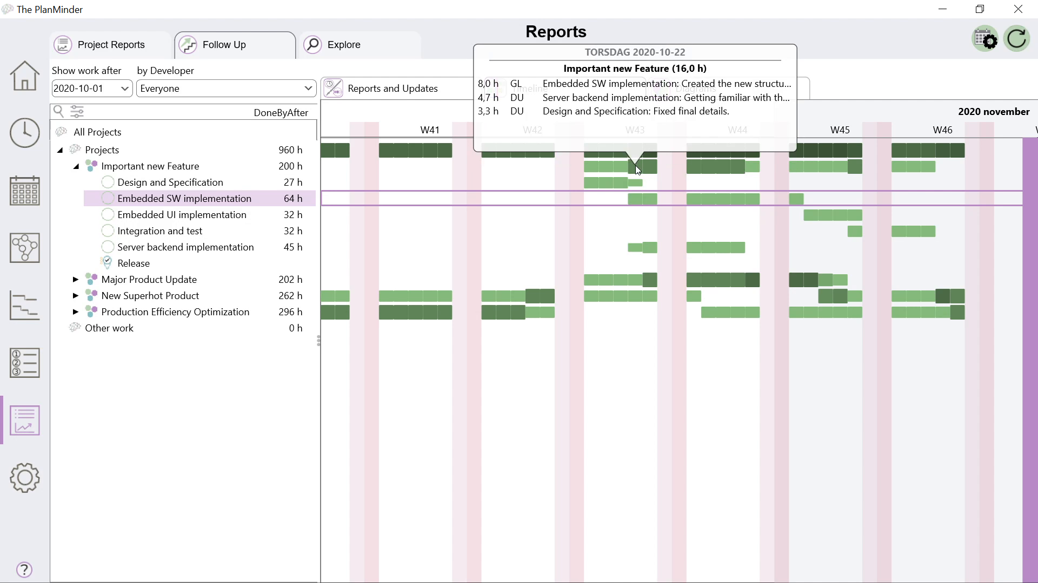Open the numbered list sidebar icon
This screenshot has height=583, width=1038.
[25, 363]
